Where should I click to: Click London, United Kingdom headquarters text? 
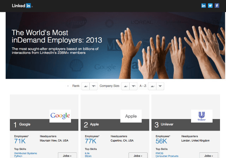(x=195, y=140)
